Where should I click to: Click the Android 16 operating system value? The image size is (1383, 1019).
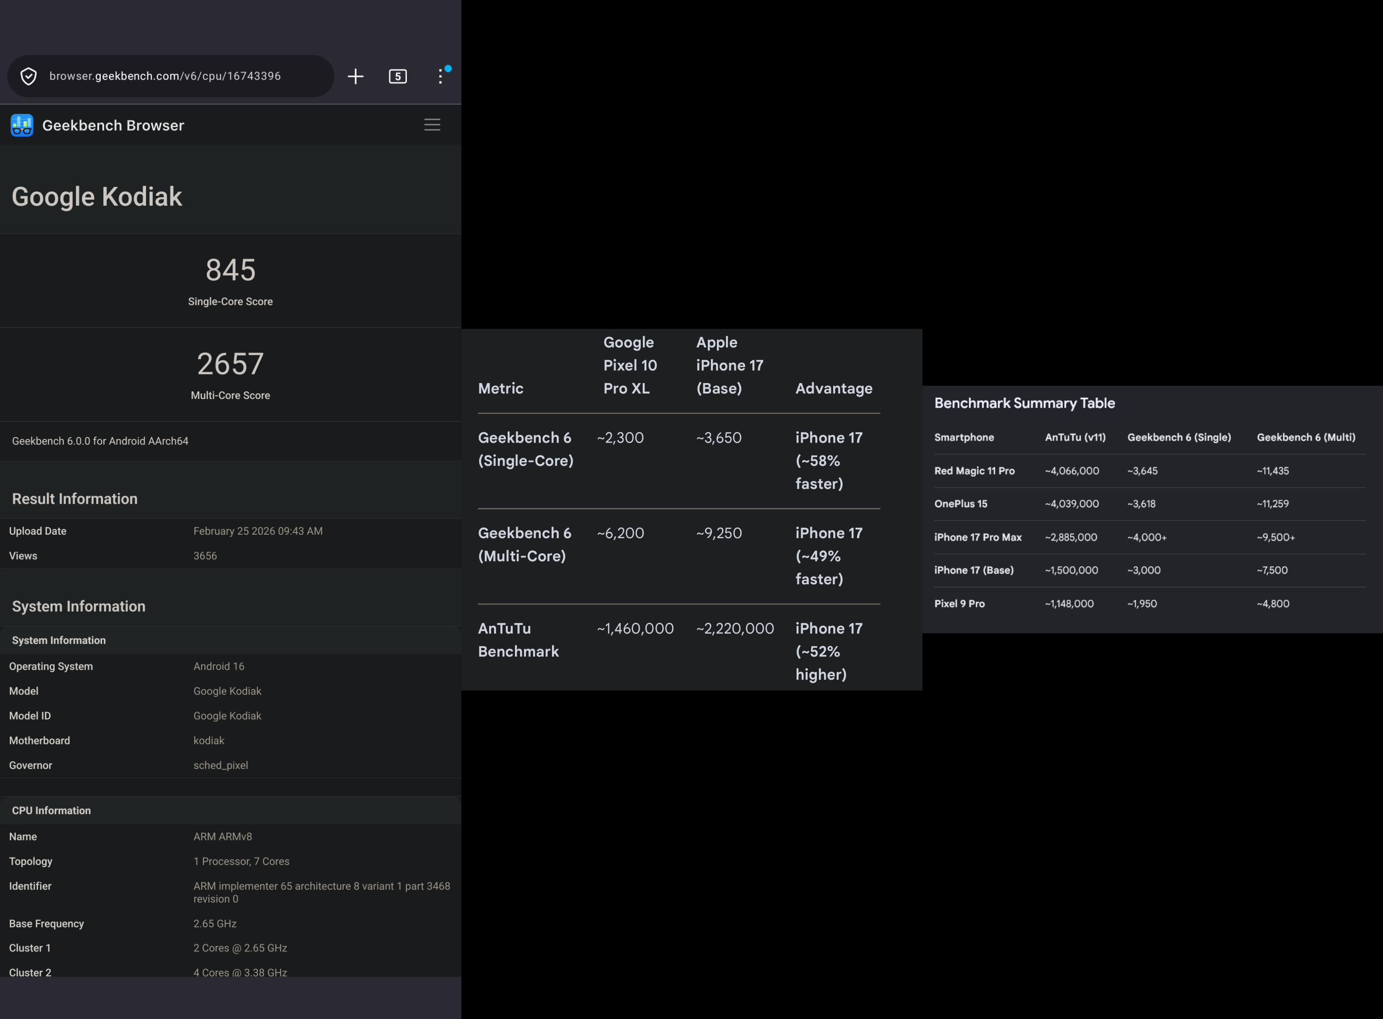219,666
